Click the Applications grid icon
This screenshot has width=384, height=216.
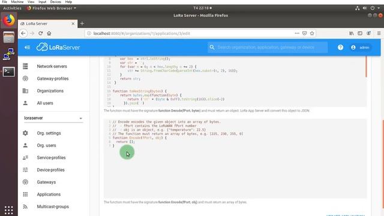[25, 194]
